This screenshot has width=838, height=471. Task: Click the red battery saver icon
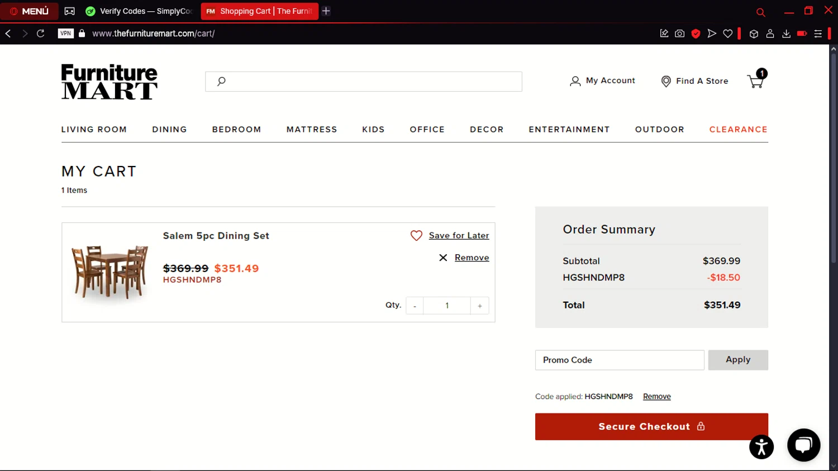802,34
